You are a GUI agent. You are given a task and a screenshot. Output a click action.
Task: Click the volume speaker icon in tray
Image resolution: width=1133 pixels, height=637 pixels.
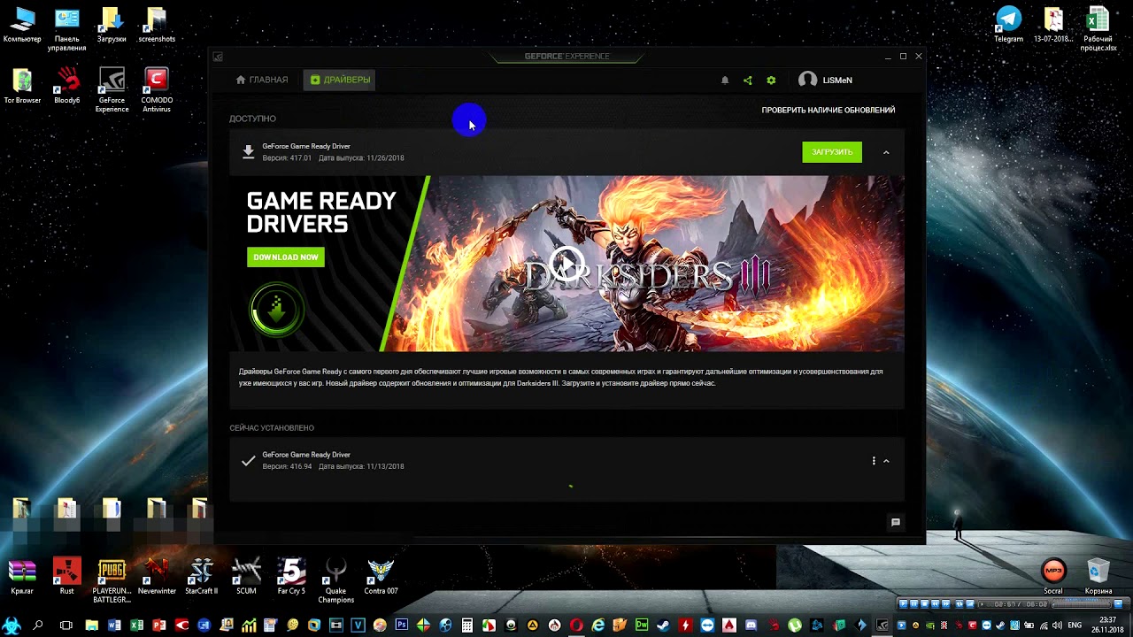tap(1057, 625)
